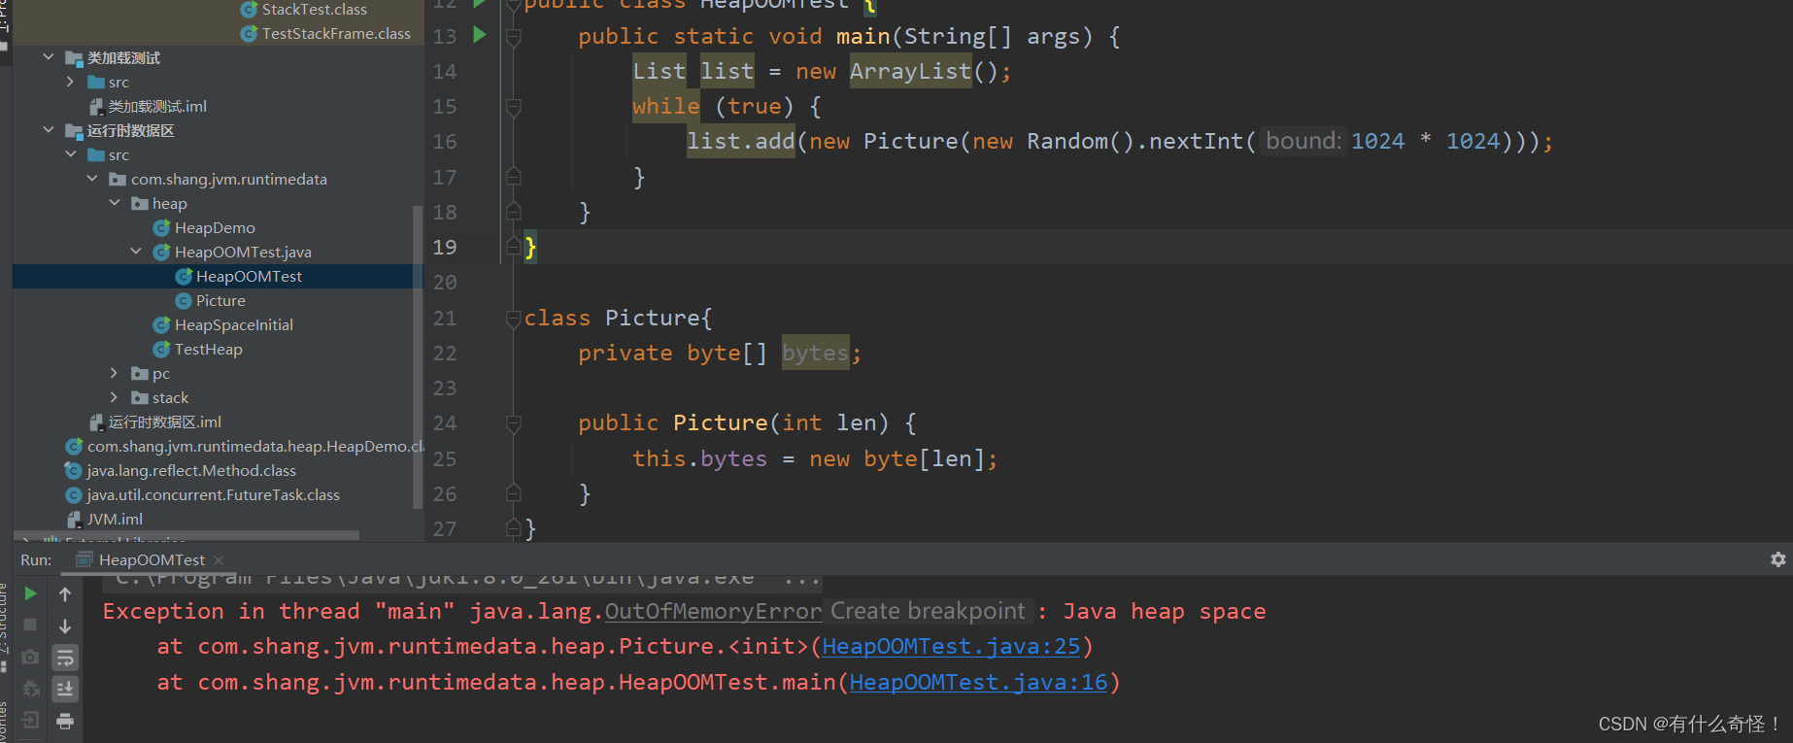
Task: Click JVM.iml file icon
Action: [x=74, y=519]
